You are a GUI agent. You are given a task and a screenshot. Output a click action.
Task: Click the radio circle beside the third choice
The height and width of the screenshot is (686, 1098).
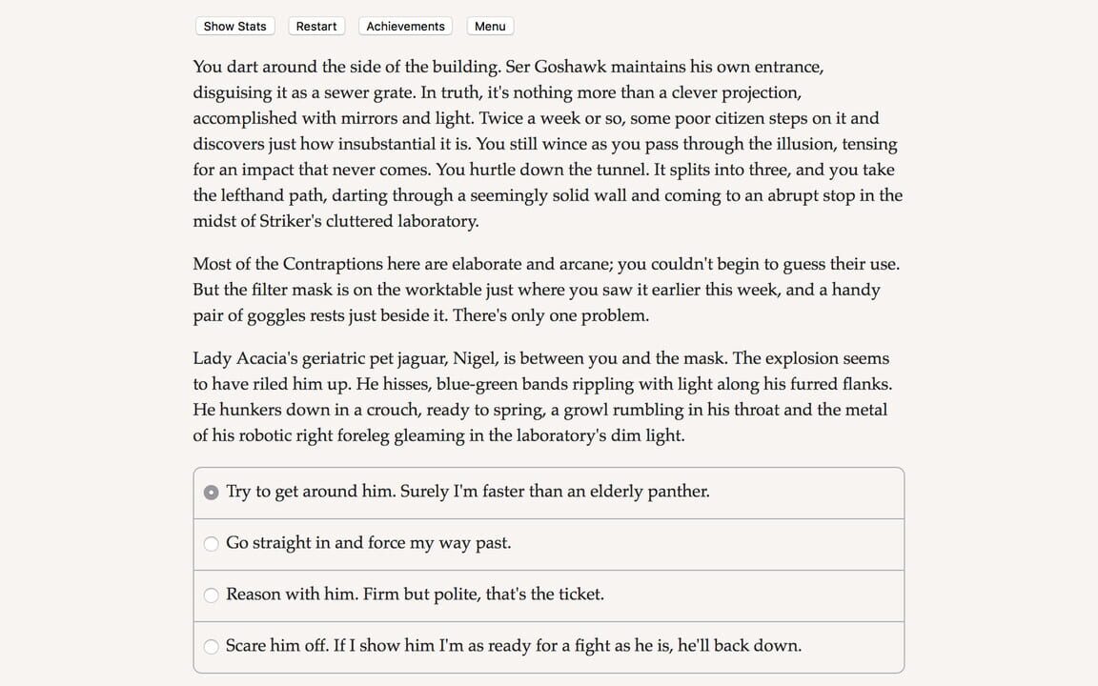pos(211,594)
